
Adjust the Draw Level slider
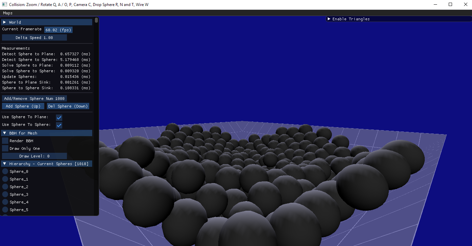click(x=34, y=156)
